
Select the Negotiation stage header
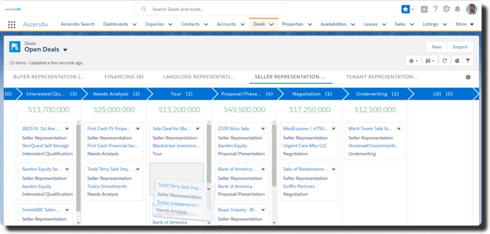click(x=312, y=94)
